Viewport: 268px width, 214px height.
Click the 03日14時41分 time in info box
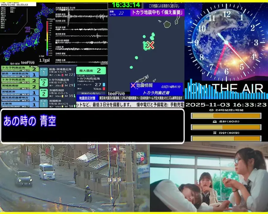click(171, 86)
